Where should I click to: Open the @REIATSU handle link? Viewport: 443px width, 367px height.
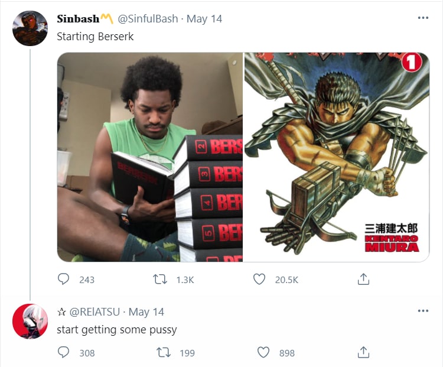[x=95, y=312]
